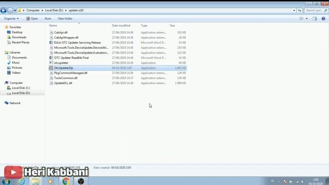Open Desktop in Favorites
The height and width of the screenshot is (185, 329).
pos(17,32)
